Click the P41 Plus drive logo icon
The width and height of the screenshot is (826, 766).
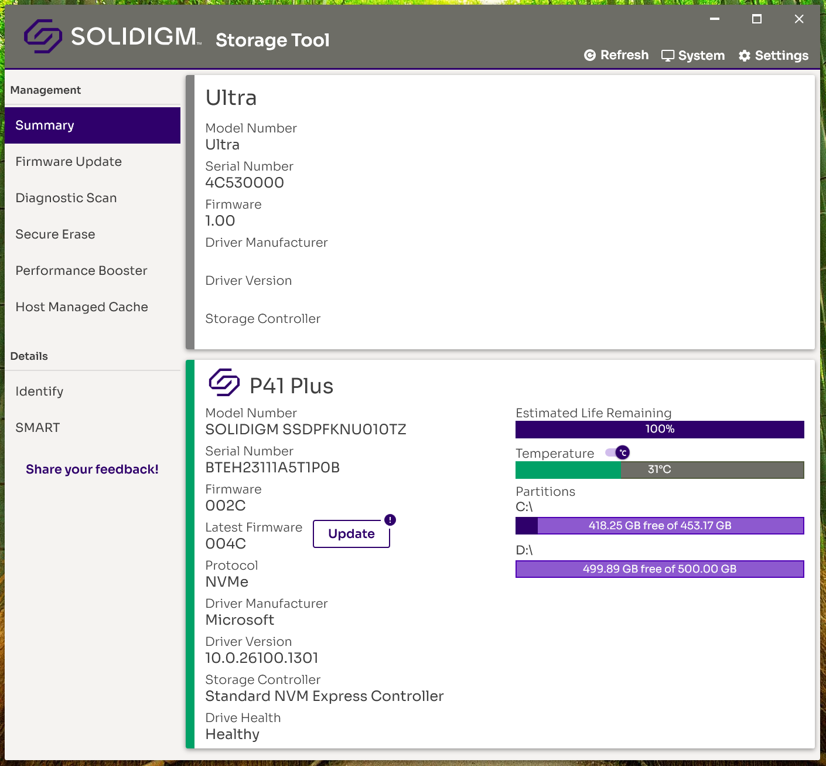[224, 383]
